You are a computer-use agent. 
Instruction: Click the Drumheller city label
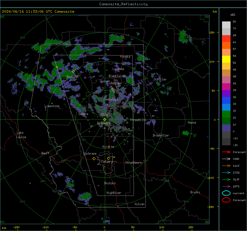161,135
